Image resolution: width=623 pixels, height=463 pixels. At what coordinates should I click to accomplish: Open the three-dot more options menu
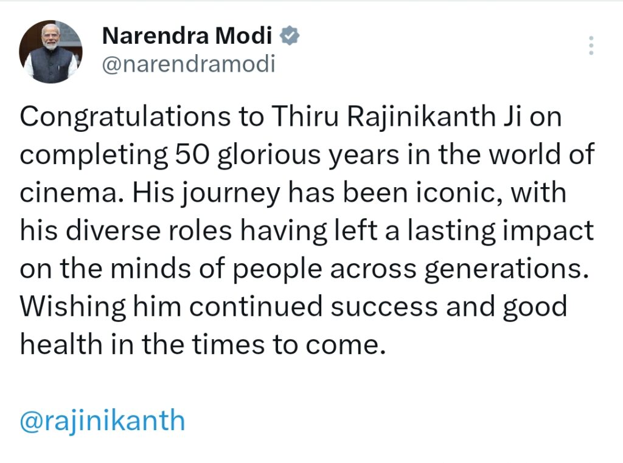point(591,46)
